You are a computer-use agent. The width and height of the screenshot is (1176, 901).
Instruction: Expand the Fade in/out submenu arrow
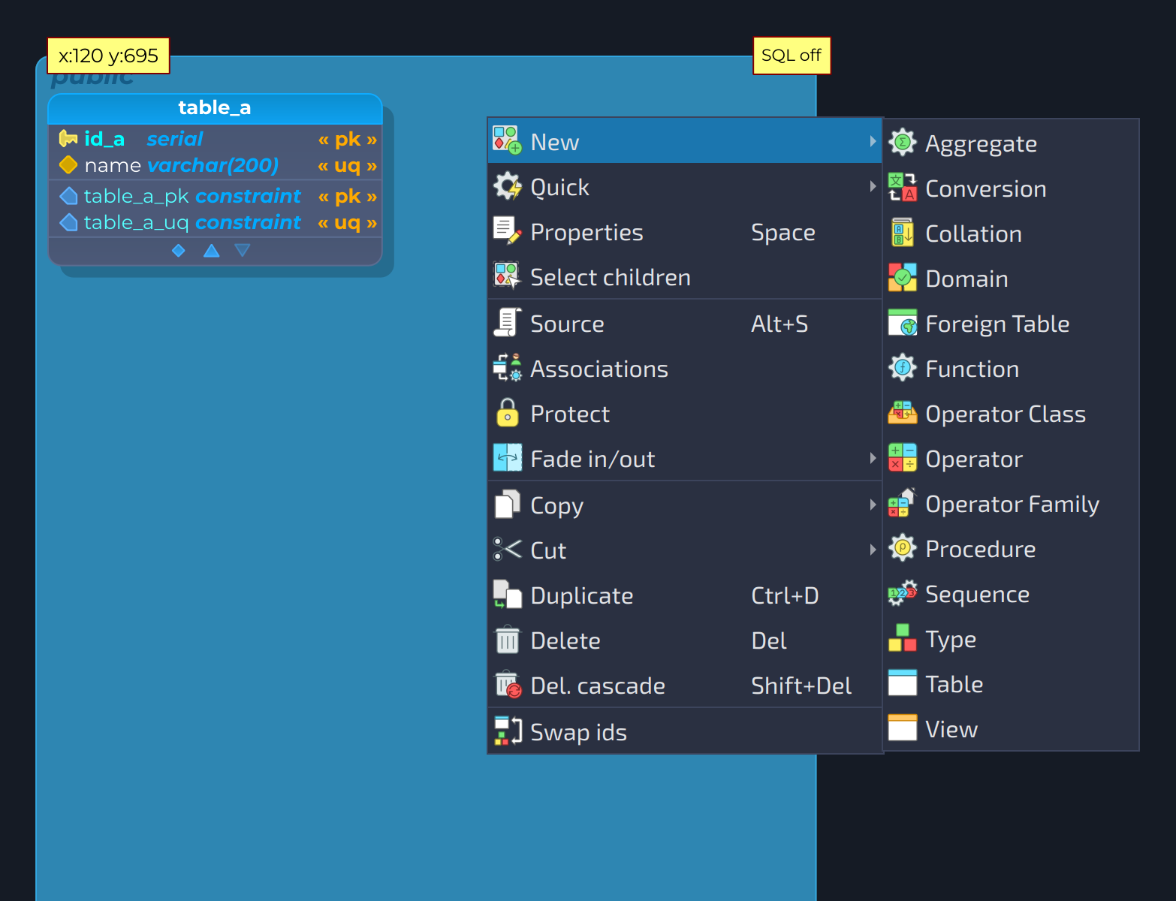[873, 458]
